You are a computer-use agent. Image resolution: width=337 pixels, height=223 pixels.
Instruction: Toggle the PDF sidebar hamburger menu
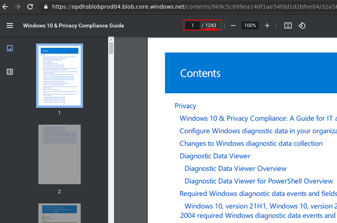point(10,26)
